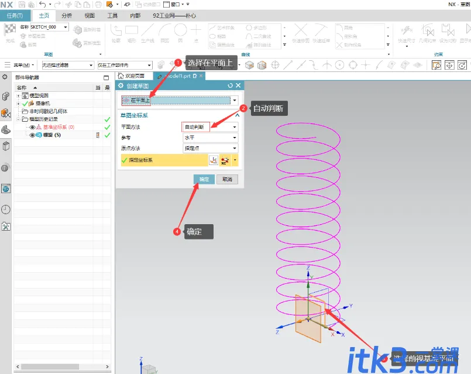This screenshot has width=471, height=374.
Task: Toggle visibility eye of 螺旋 (5)
Action: pos(32,135)
